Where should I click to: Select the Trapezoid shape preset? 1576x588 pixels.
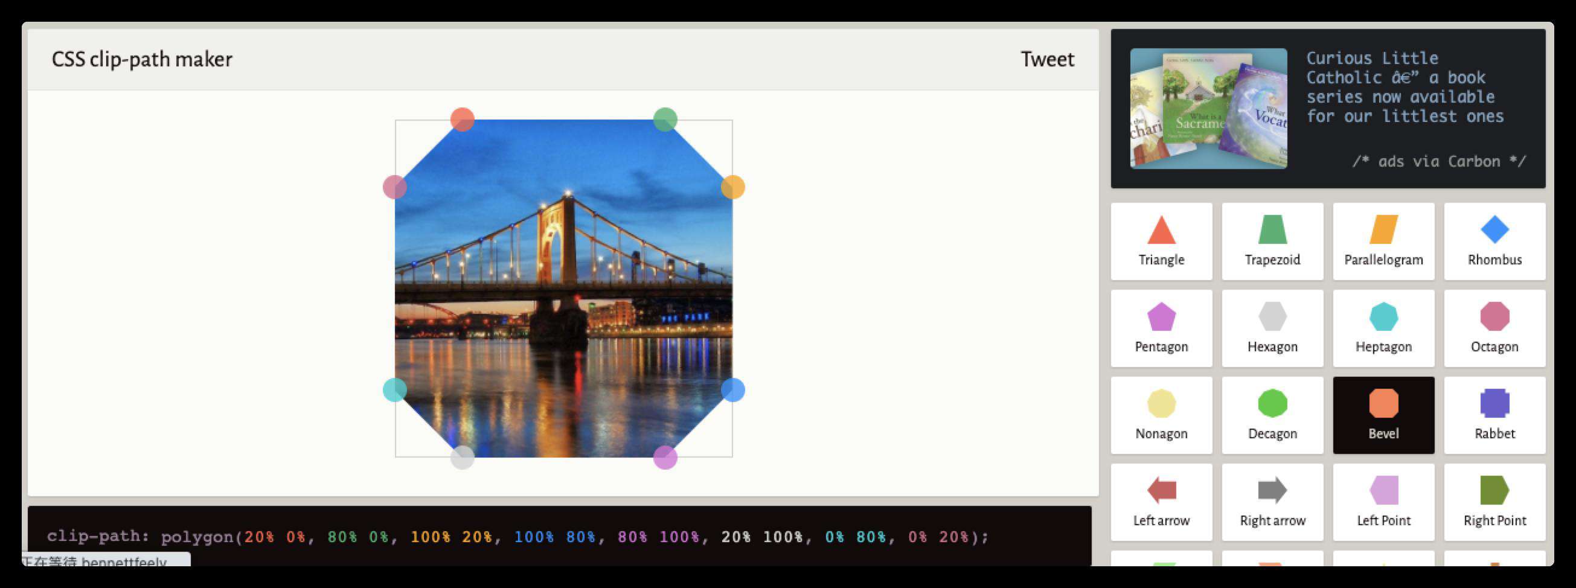[x=1272, y=241]
